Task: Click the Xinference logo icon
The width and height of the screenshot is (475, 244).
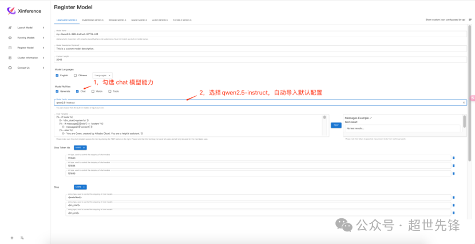Action: (11, 11)
